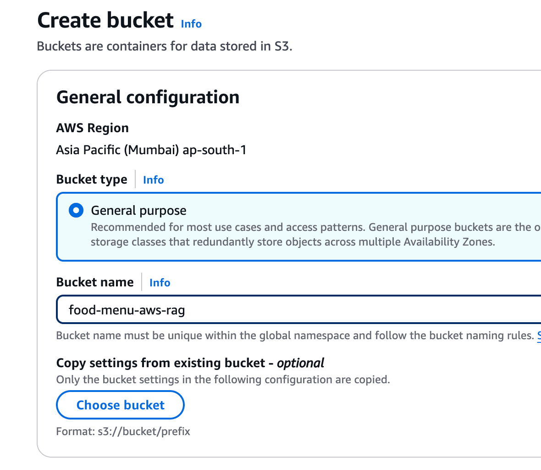The width and height of the screenshot is (541, 470).
Task: Open the bucket naming rules link
Action: click(539, 336)
